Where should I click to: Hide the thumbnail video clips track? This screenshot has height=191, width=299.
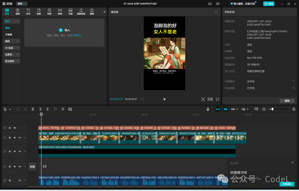tap(15, 137)
